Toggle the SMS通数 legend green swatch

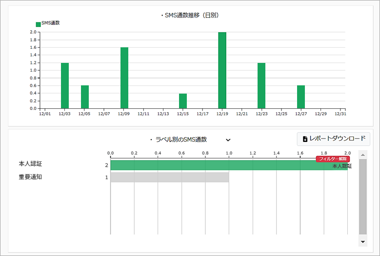tap(38, 24)
